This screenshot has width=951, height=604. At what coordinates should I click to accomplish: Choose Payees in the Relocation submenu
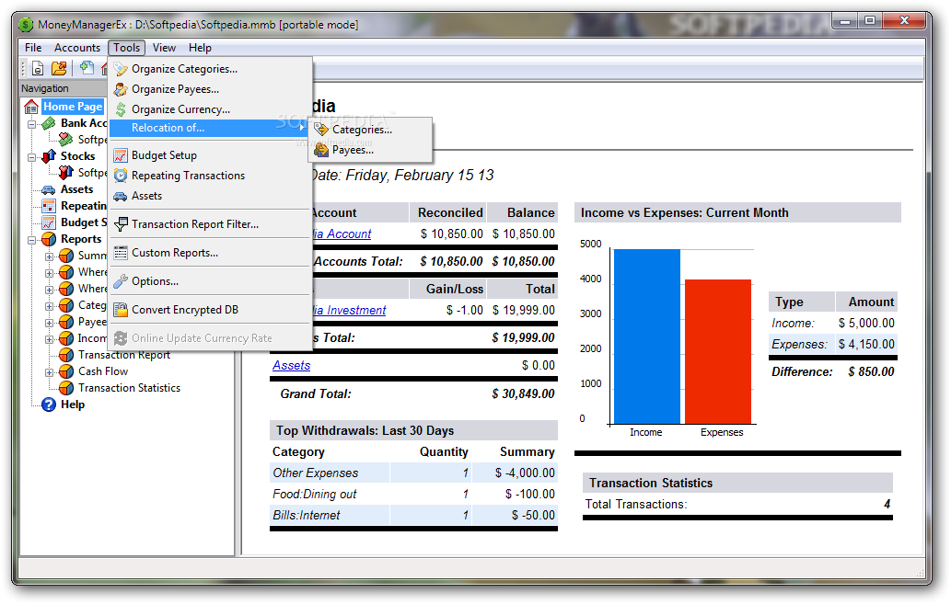pyautogui.click(x=371, y=150)
